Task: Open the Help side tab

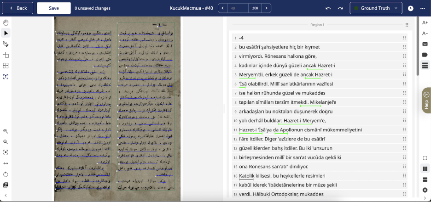Action: click(426, 100)
